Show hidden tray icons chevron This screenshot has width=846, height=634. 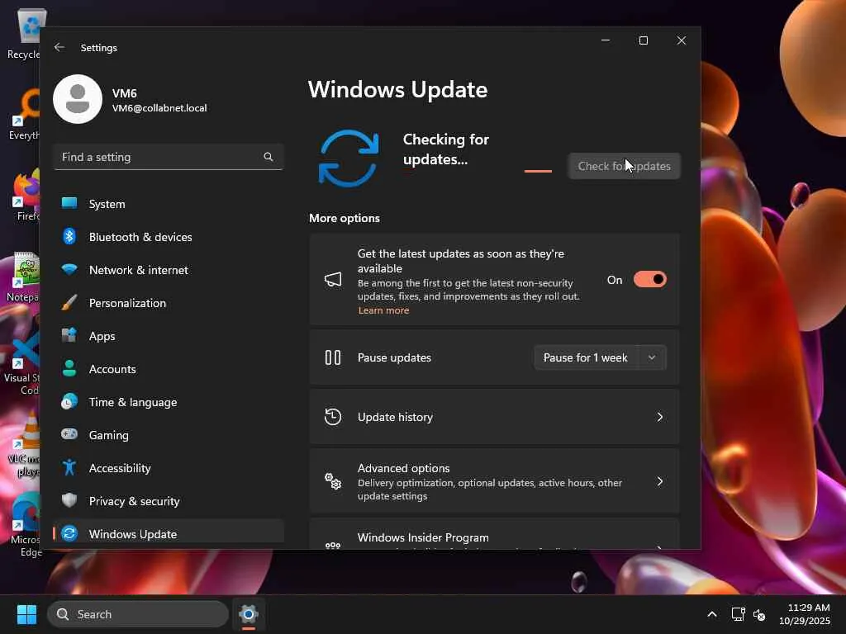point(712,614)
